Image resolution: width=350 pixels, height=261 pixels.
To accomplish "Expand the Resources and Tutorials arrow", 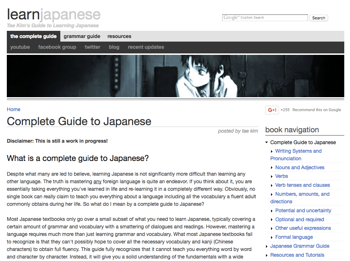I will coord(267,255).
